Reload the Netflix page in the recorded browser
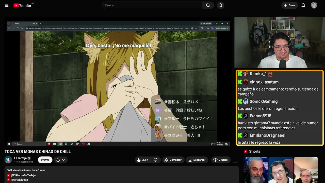The width and height of the screenshot is (325, 183). [18, 28]
